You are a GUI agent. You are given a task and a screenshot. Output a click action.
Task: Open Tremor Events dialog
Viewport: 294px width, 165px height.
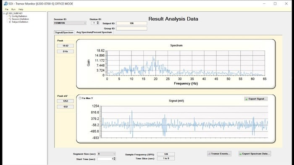click(219, 154)
